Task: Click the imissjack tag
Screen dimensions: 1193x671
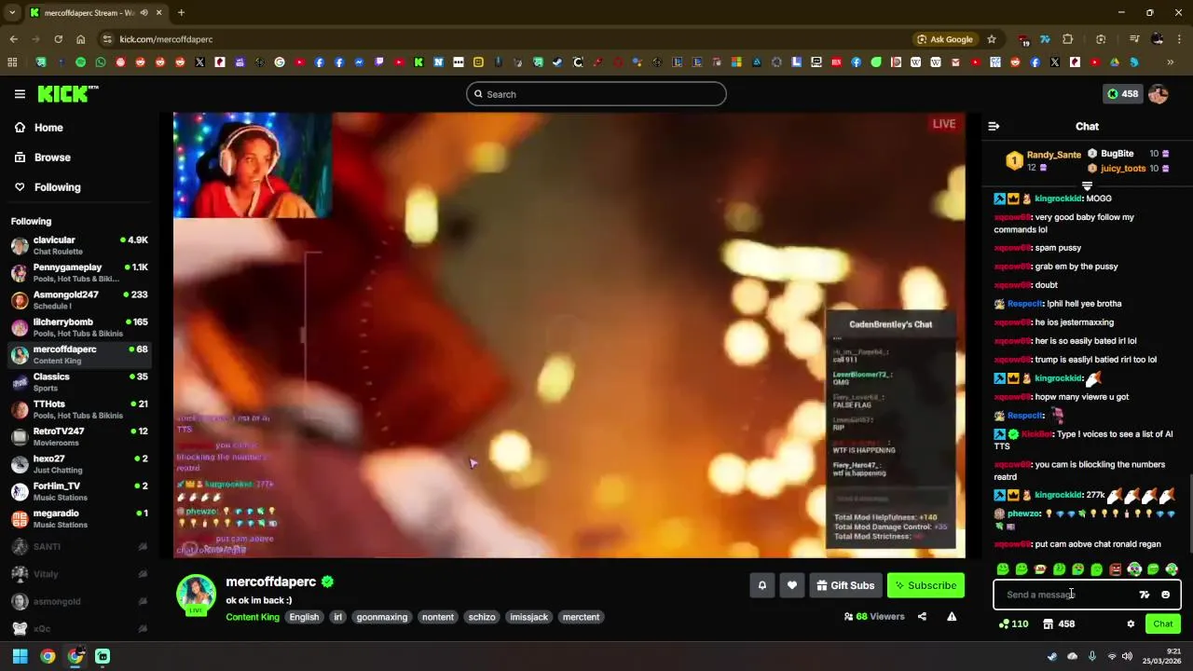Action: click(529, 617)
